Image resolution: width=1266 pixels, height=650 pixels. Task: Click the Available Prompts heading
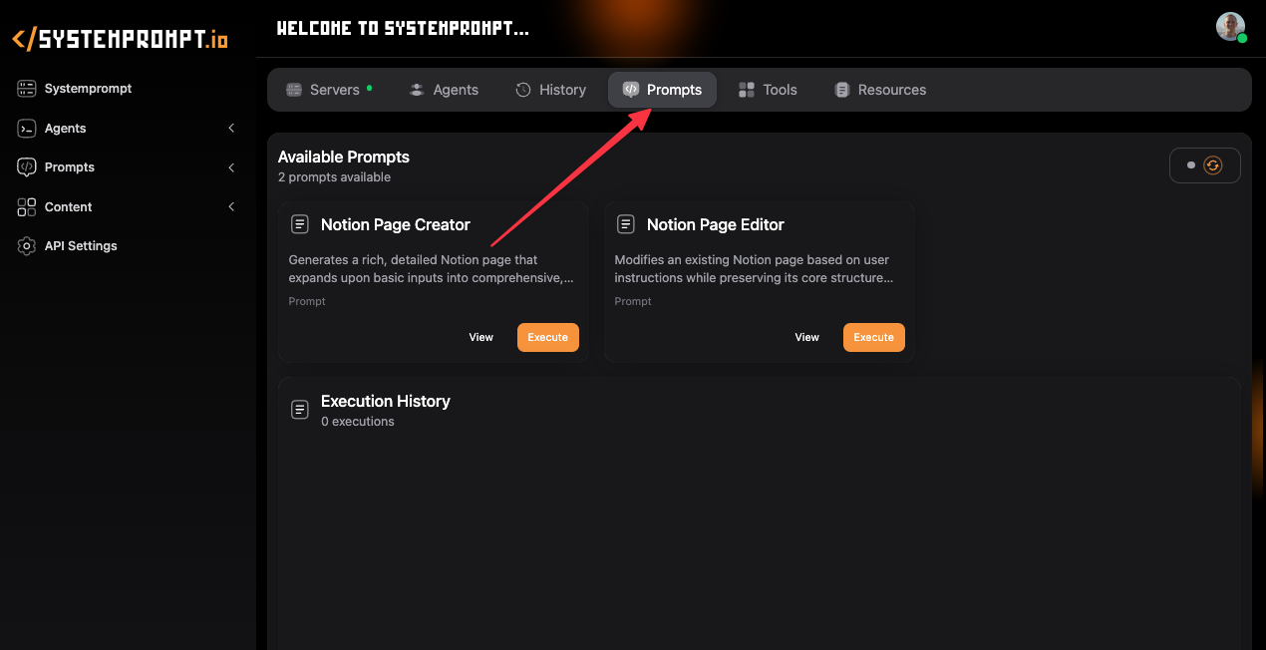click(x=344, y=157)
